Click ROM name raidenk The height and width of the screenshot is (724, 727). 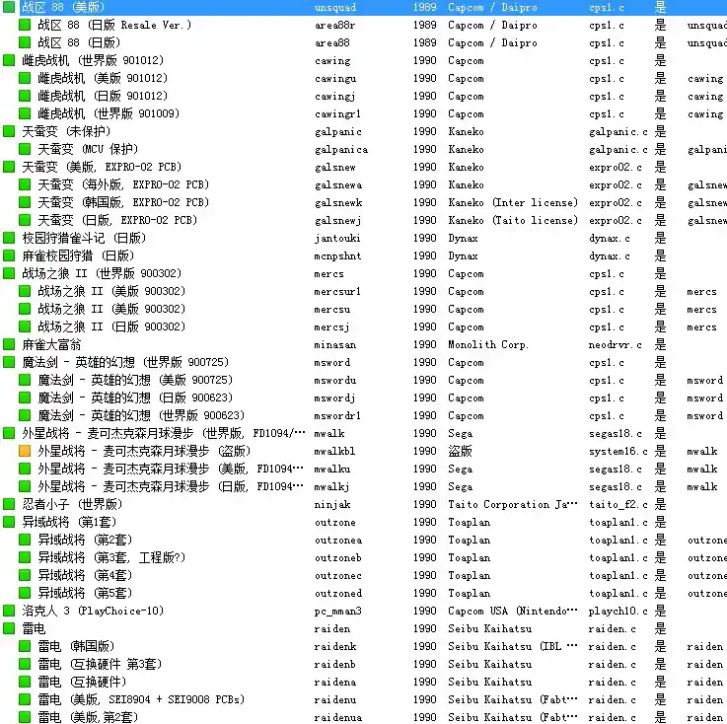(335, 647)
